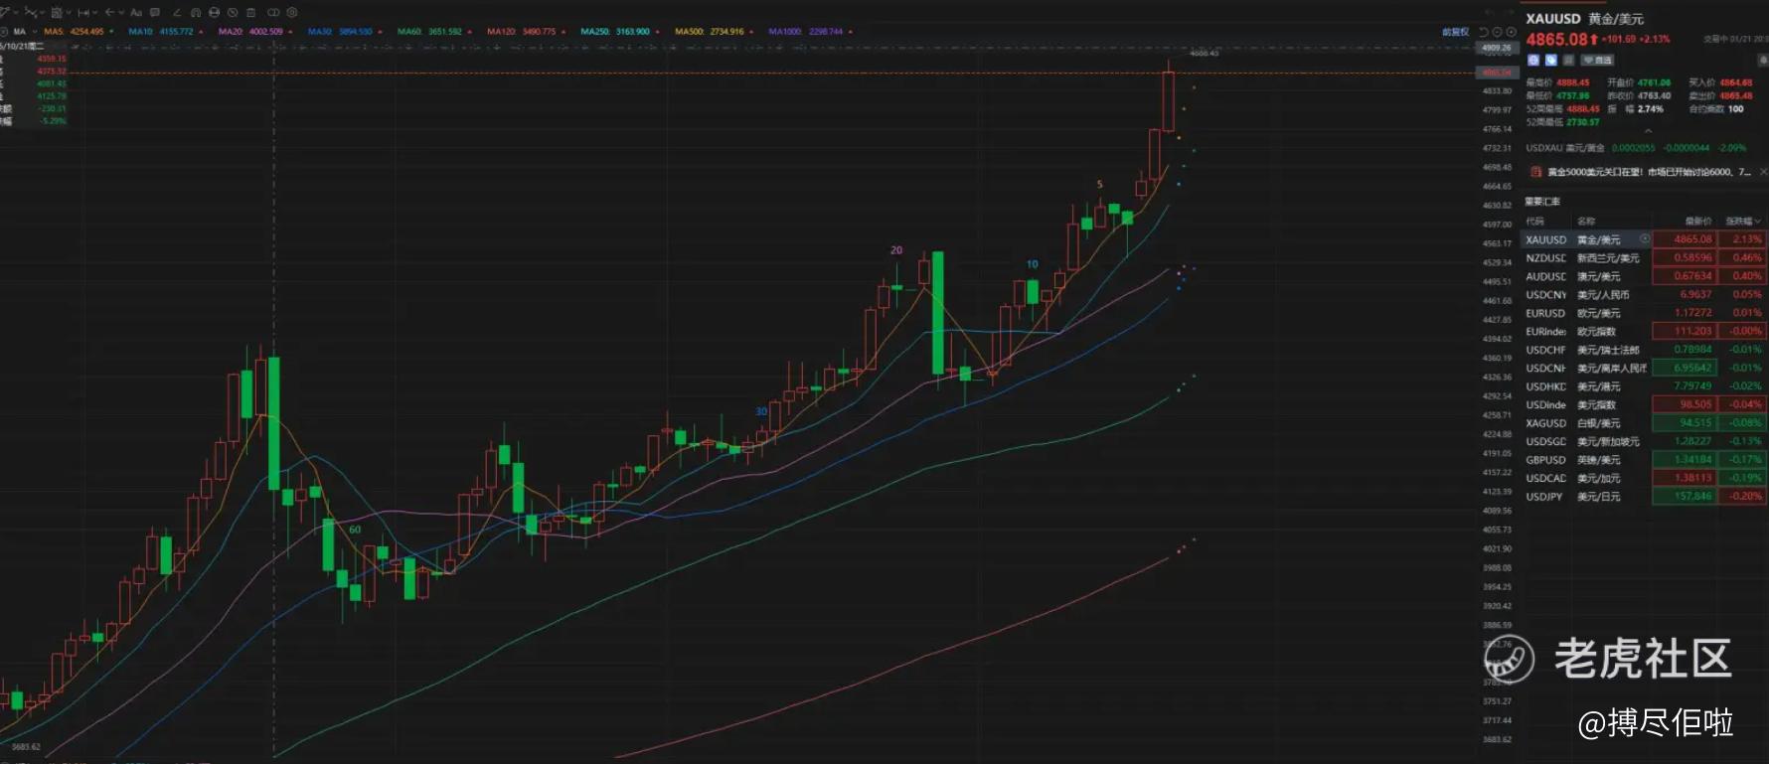The height and width of the screenshot is (764, 1769).
Task: Click the MA120 legend label
Action: (521, 32)
